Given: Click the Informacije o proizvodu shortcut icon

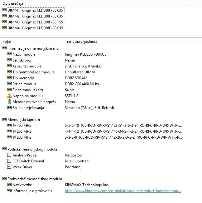Looking at the screenshot, I should (9, 191).
